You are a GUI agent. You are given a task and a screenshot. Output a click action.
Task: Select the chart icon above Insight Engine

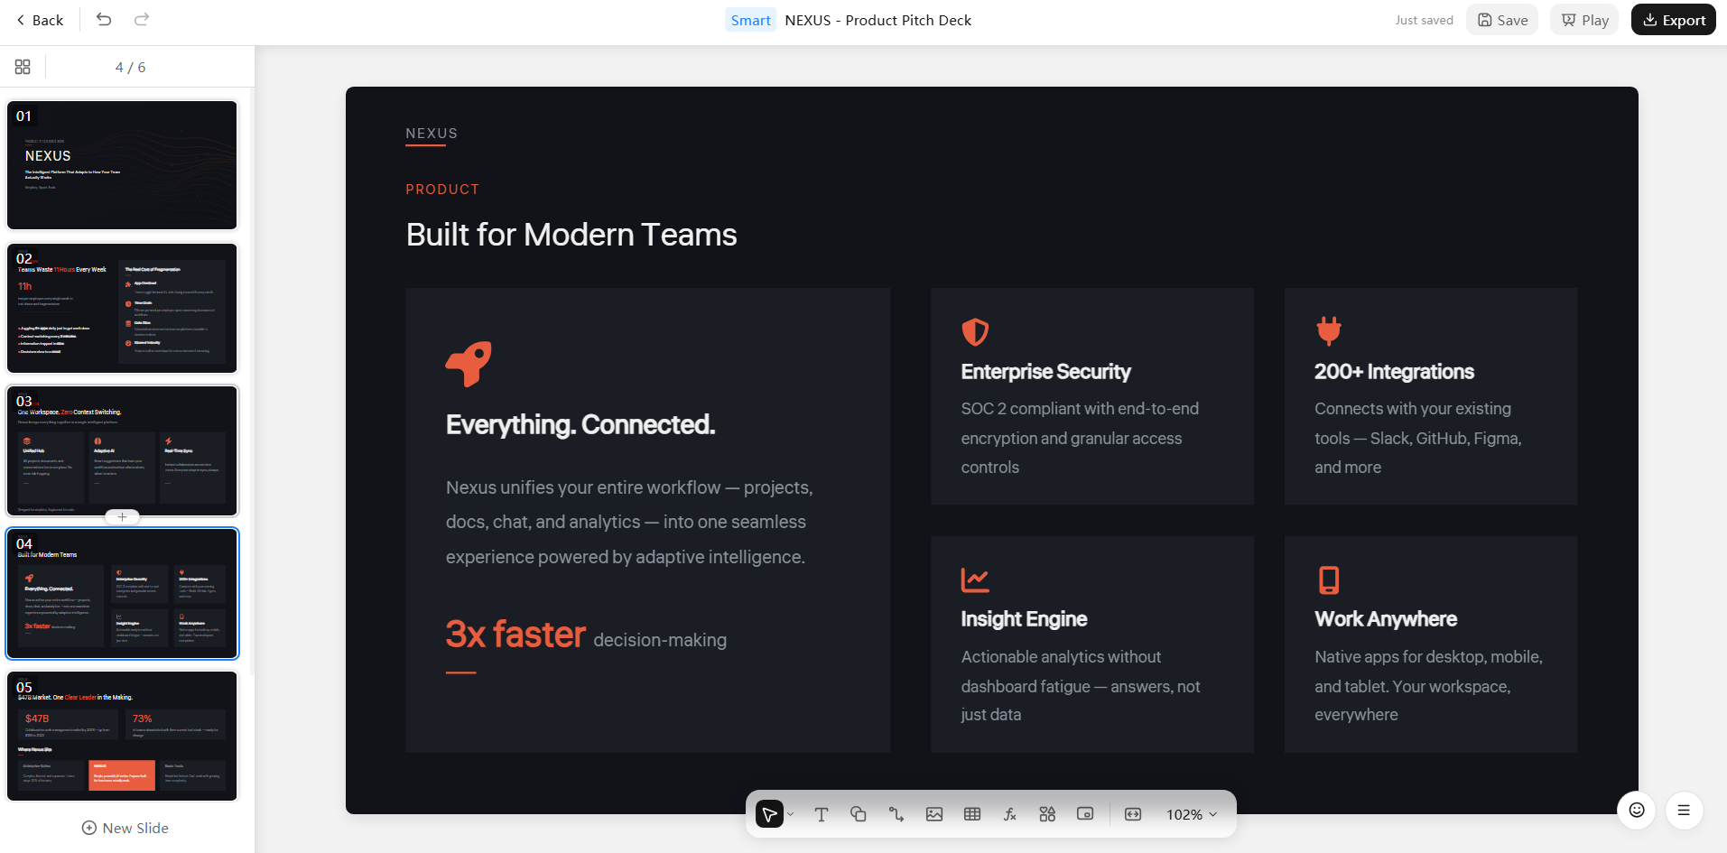(975, 579)
